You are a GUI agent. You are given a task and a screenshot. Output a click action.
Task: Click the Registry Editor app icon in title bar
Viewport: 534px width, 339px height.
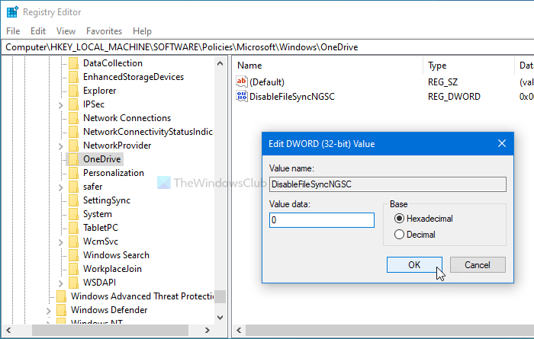pos(11,11)
